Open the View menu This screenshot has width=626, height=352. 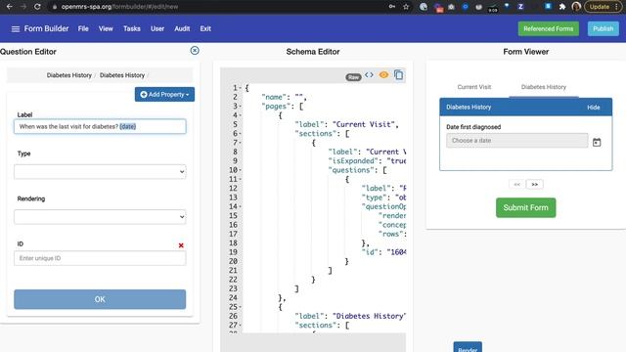106,28
